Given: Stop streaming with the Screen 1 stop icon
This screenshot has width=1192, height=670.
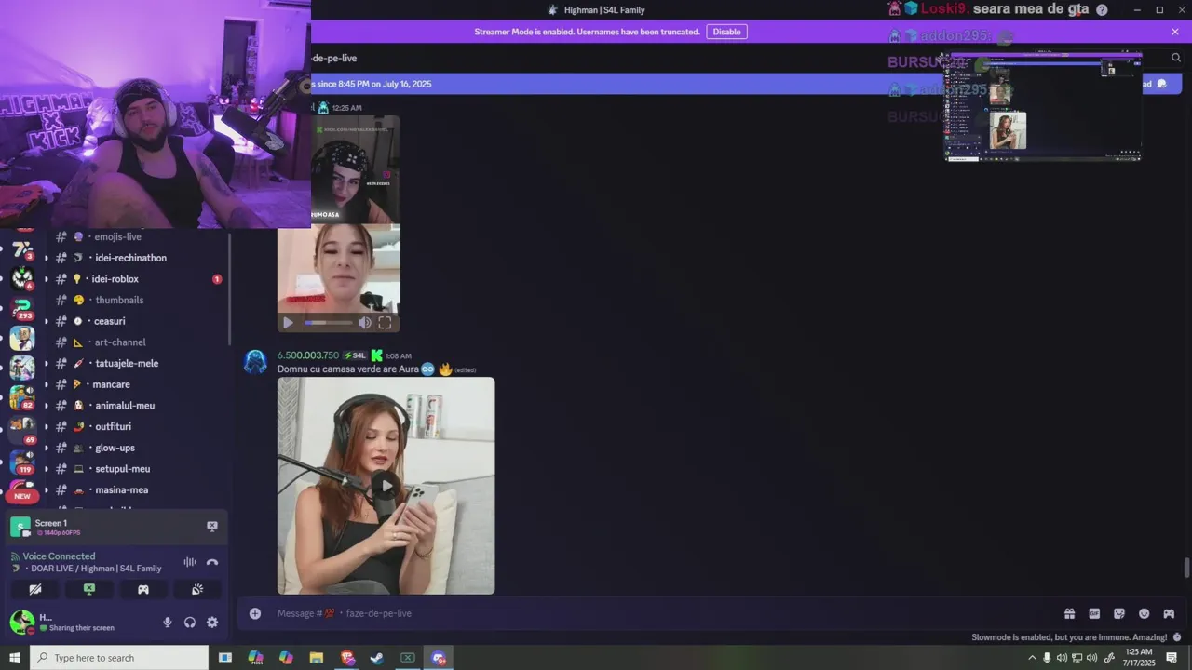Looking at the screenshot, I should click(211, 527).
